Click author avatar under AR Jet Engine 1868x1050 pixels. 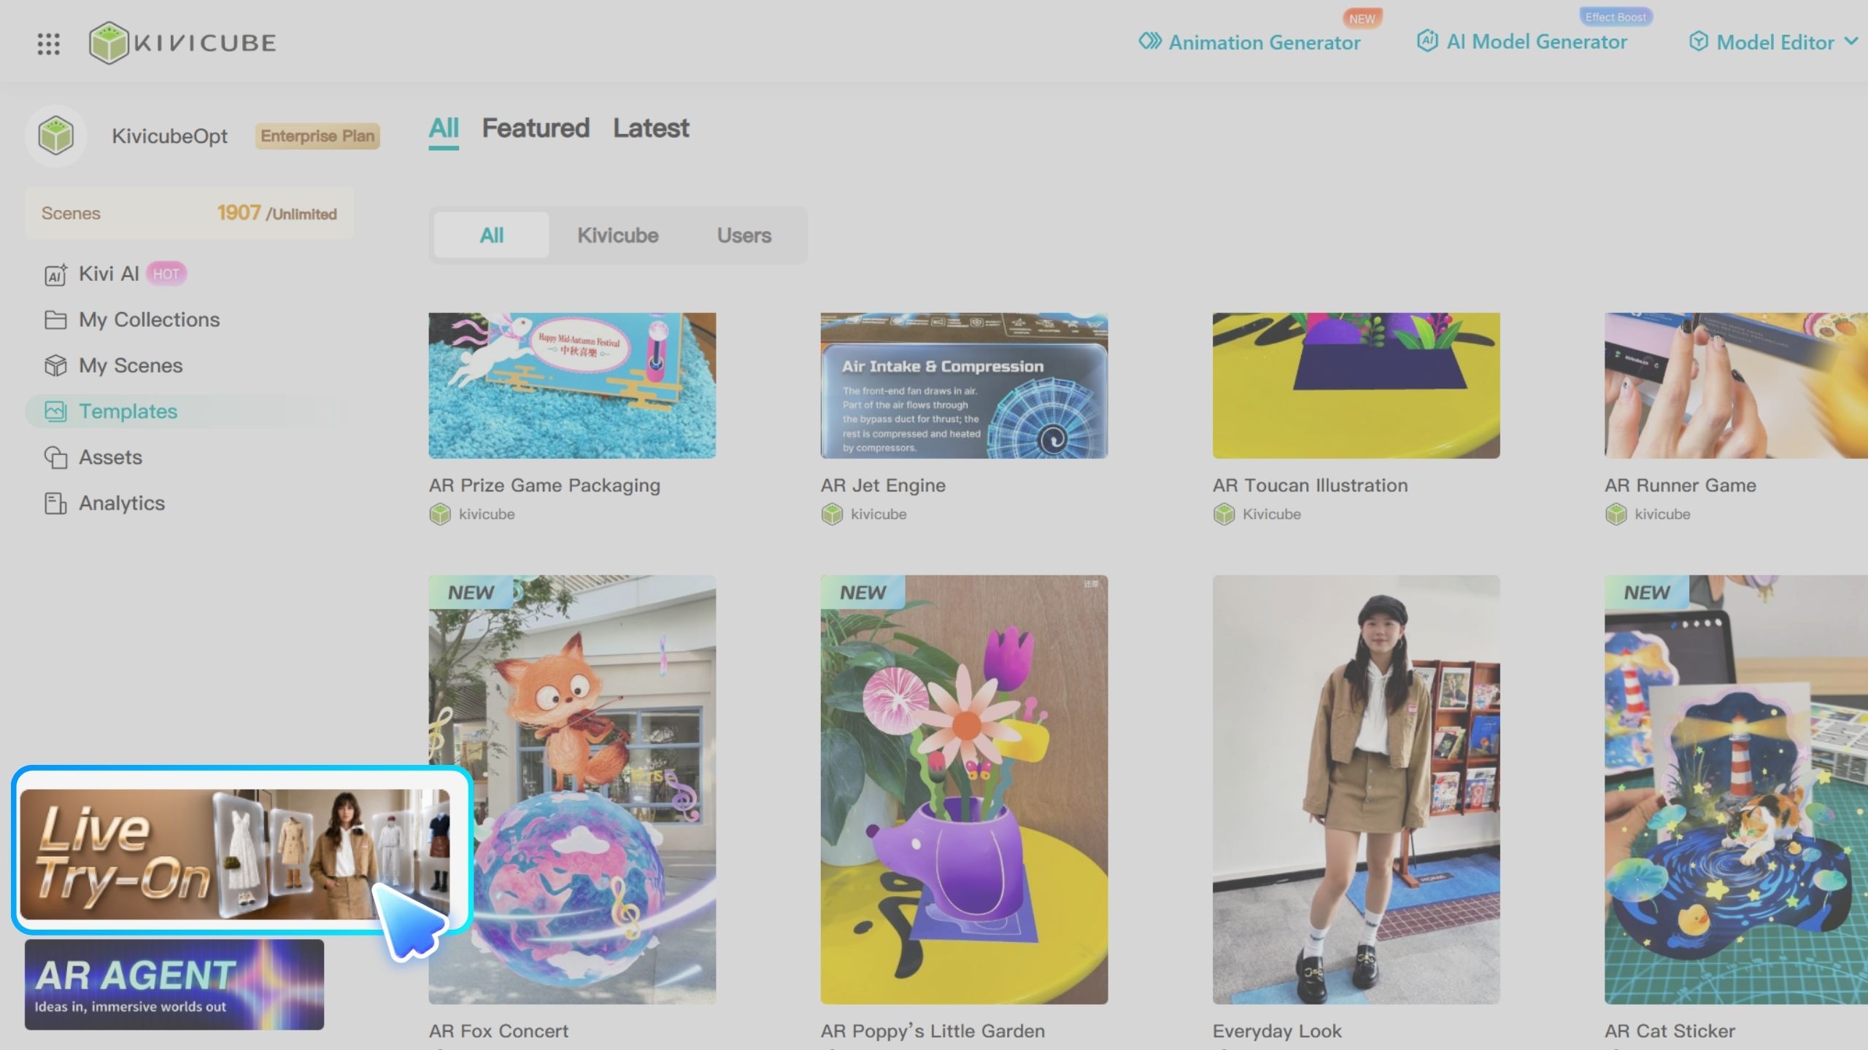832,514
